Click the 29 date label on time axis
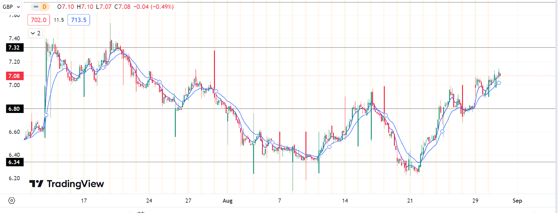The height and width of the screenshot is (213, 558). click(475, 200)
